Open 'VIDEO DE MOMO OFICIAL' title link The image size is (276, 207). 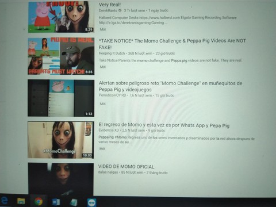[126, 167]
